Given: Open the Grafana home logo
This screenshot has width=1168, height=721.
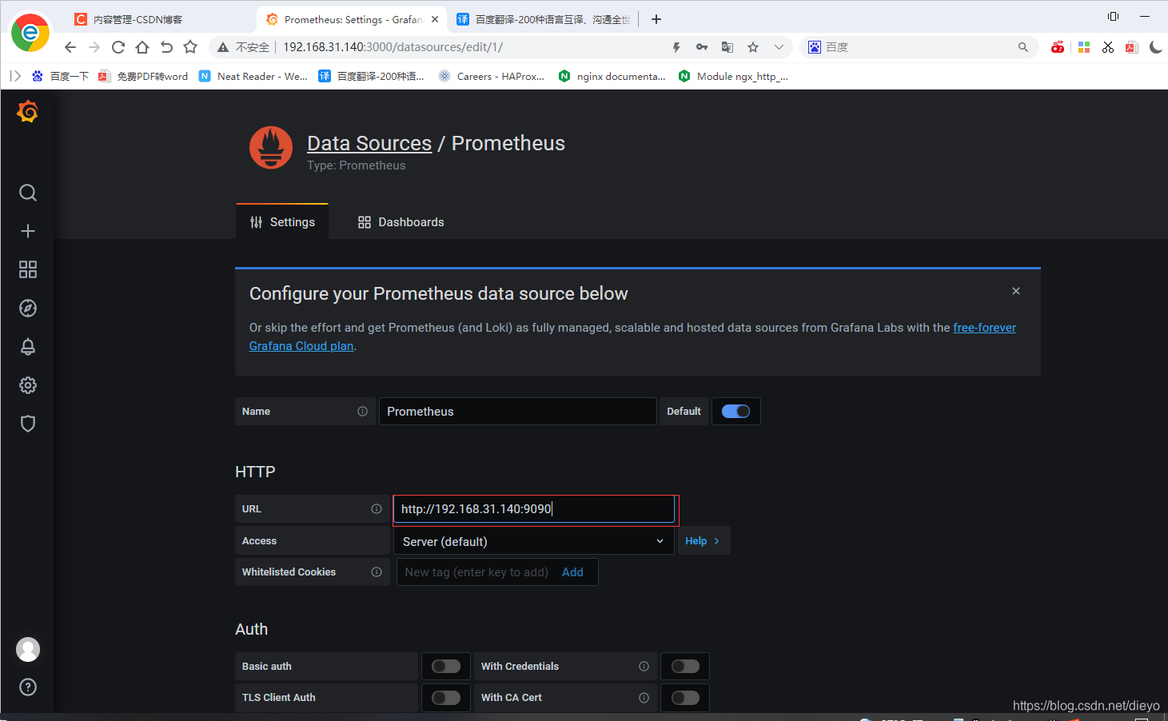Looking at the screenshot, I should pos(27,111).
